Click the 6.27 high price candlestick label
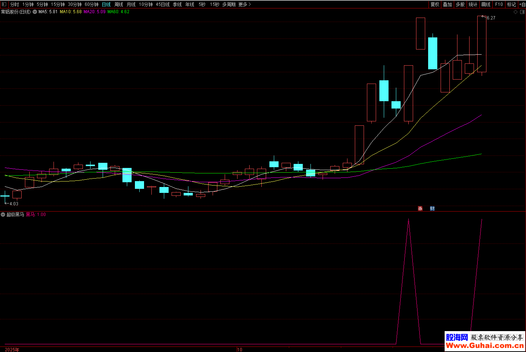526x352 pixels. 491,18
